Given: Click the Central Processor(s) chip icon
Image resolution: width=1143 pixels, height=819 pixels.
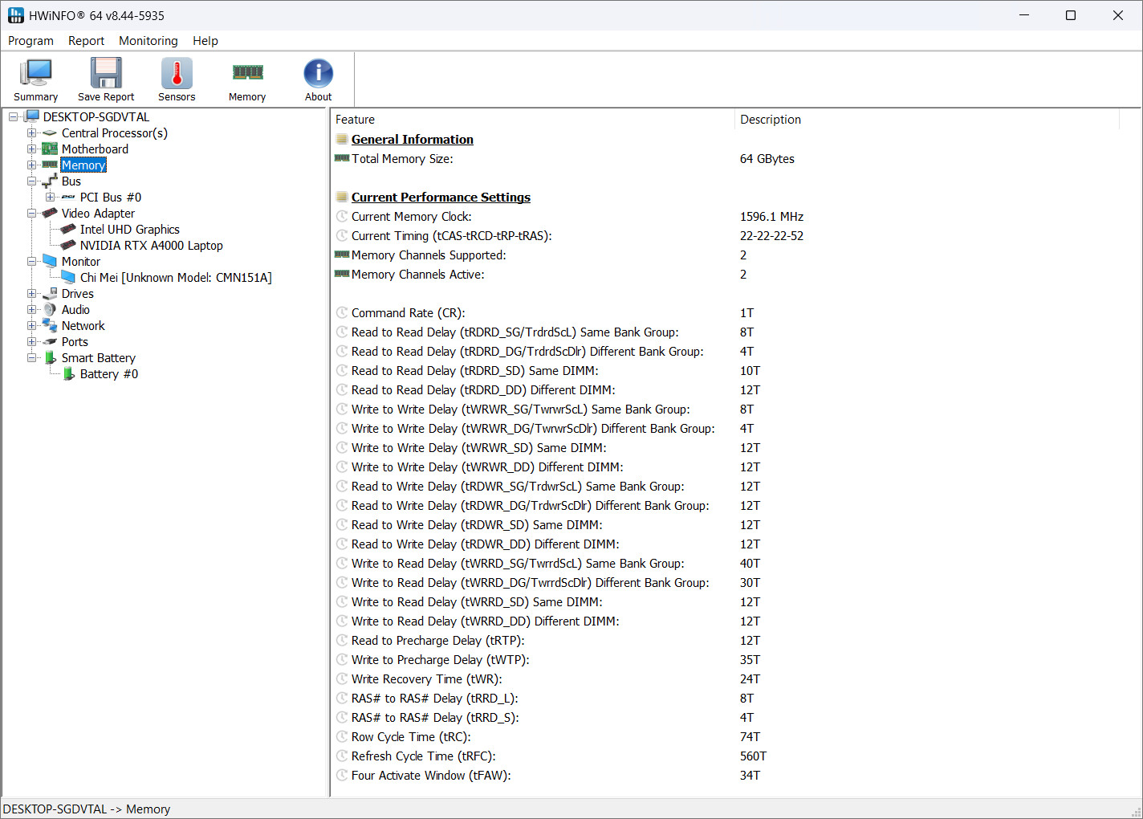Looking at the screenshot, I should [x=50, y=133].
